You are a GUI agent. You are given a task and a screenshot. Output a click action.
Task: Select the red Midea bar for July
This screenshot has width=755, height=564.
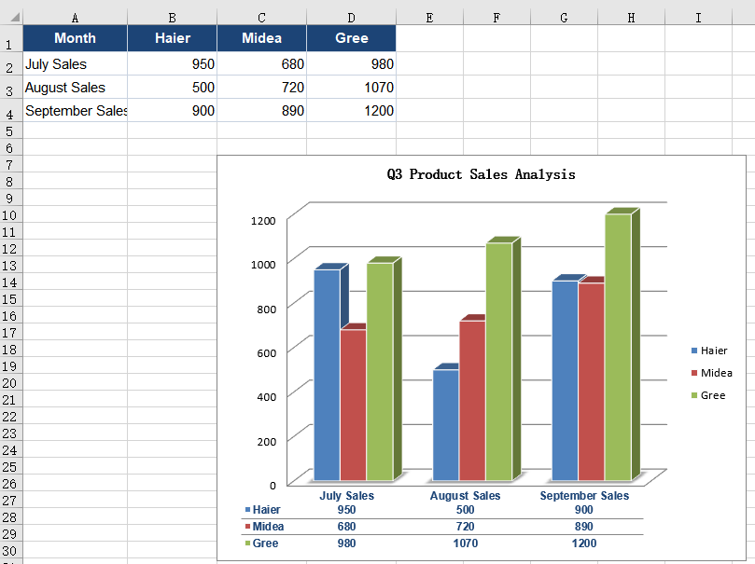pos(354,405)
